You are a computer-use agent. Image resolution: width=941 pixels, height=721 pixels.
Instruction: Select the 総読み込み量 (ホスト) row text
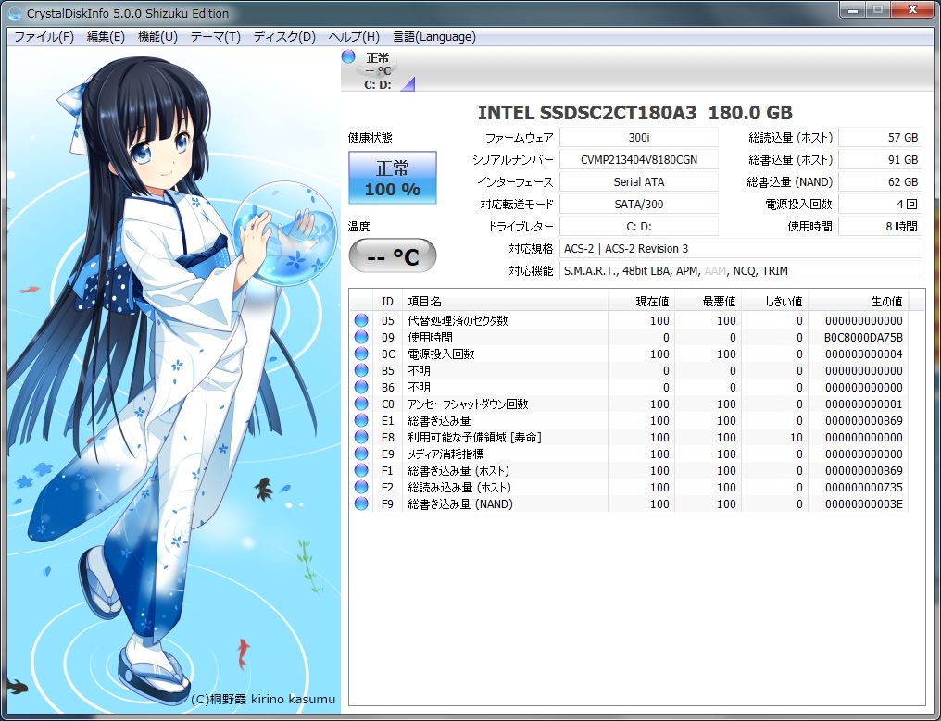(x=459, y=487)
